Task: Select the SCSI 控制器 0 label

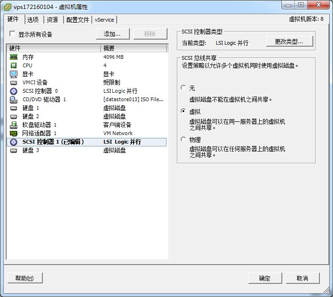Action: (40, 91)
